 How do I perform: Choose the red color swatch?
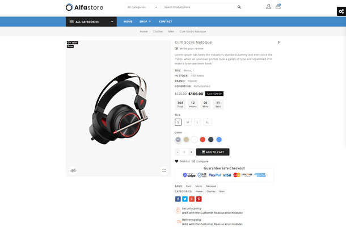[x=202, y=140]
